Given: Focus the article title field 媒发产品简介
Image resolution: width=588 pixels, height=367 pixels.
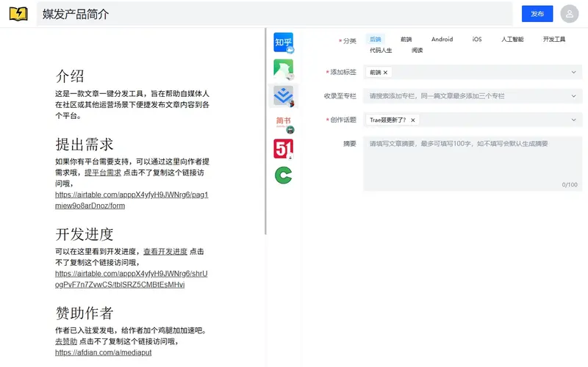Looking at the screenshot, I should (274, 14).
